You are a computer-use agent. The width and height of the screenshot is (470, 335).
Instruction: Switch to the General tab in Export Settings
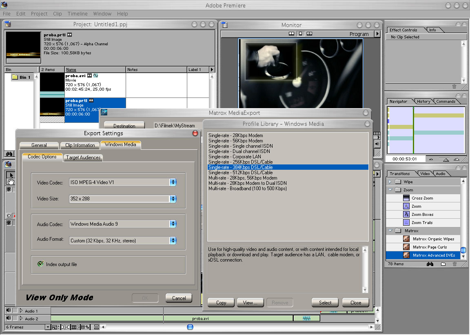[x=39, y=145]
